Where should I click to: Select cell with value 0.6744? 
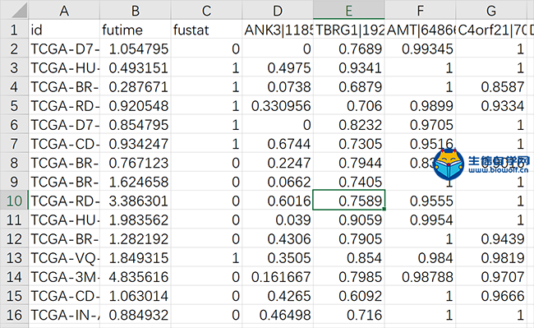tap(278, 143)
